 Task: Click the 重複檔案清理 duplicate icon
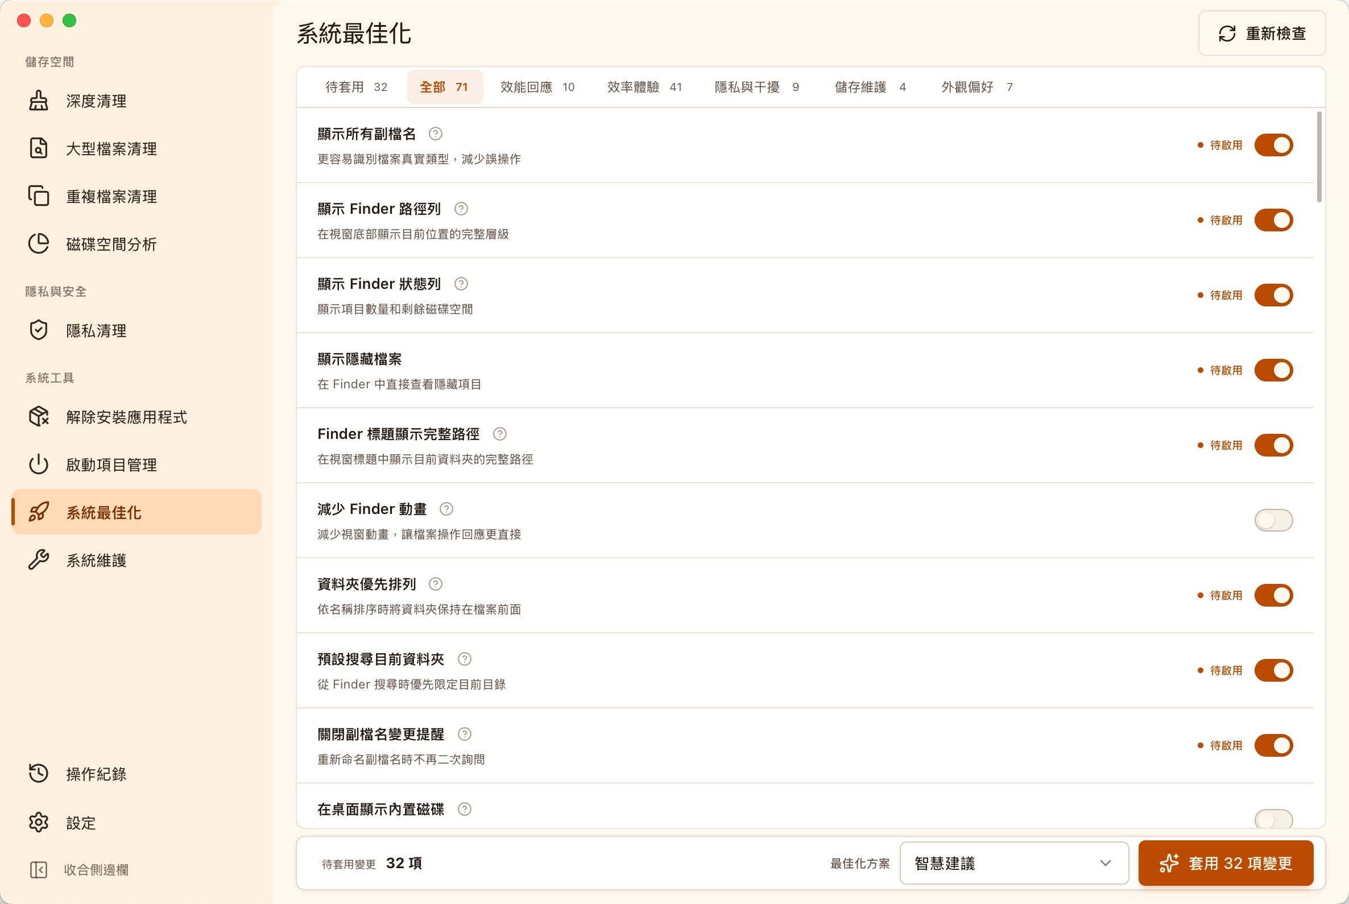[39, 196]
